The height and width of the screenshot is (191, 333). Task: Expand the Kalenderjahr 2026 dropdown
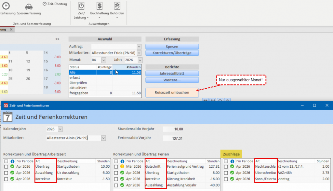tap(60, 129)
